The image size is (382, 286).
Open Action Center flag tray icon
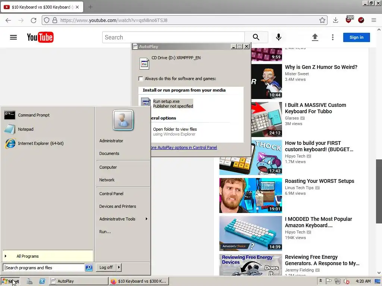329,281
